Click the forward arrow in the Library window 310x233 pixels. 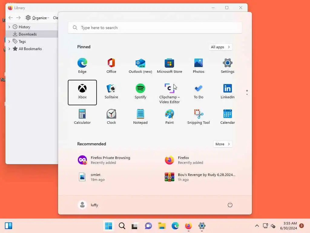18,18
